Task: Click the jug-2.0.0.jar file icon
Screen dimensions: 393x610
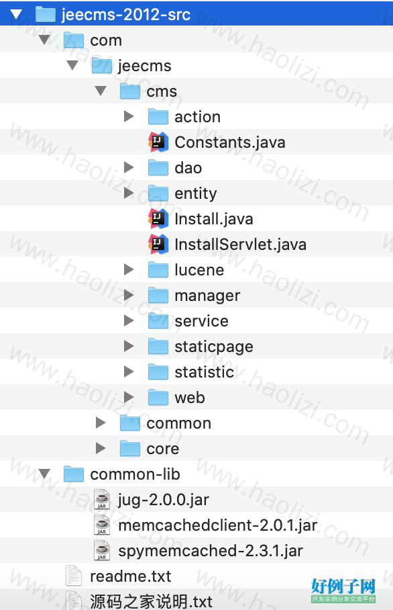Action: coord(102,500)
